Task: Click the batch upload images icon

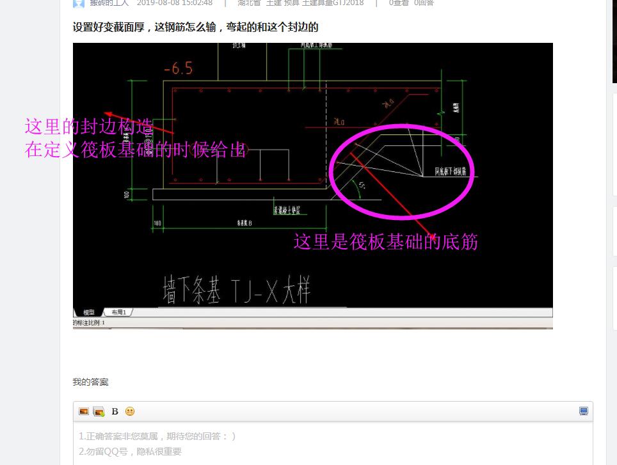Action: (x=99, y=411)
